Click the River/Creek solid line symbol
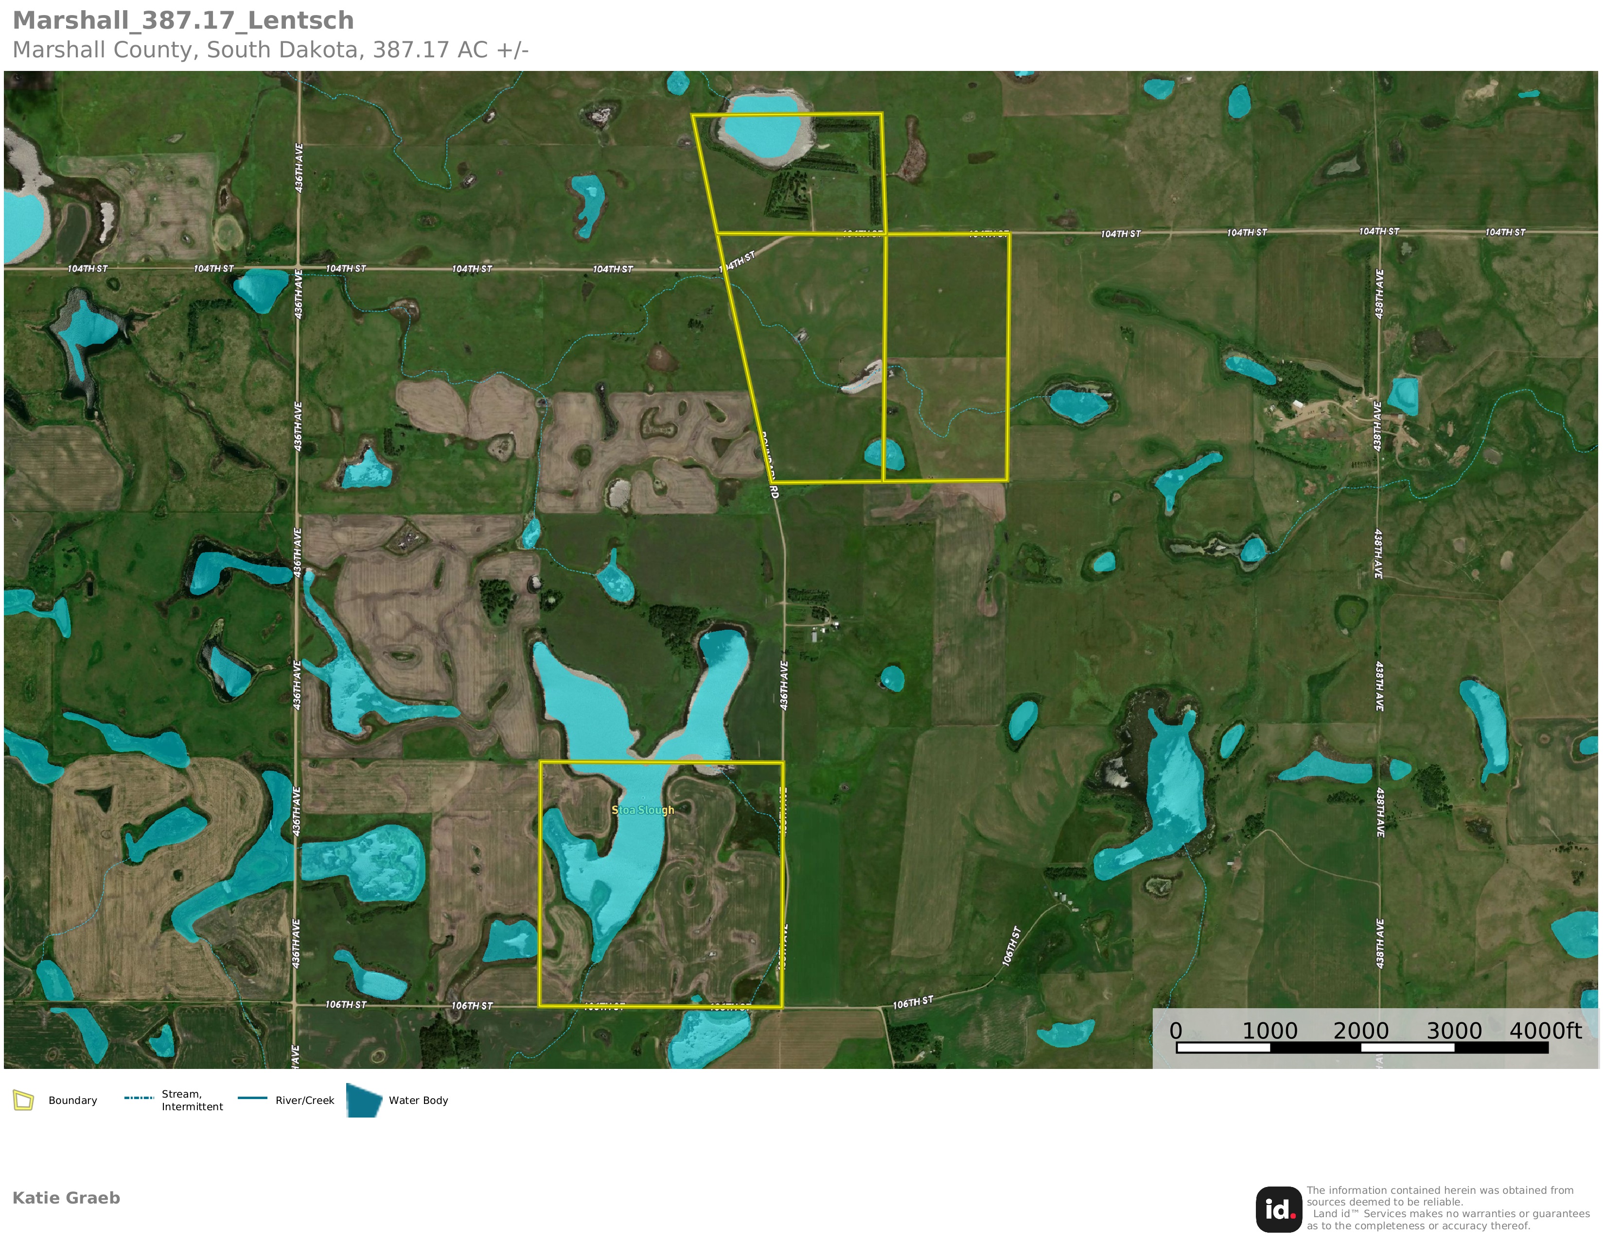 [x=253, y=1098]
